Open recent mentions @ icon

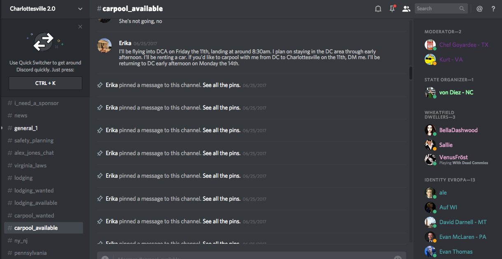tap(479, 9)
